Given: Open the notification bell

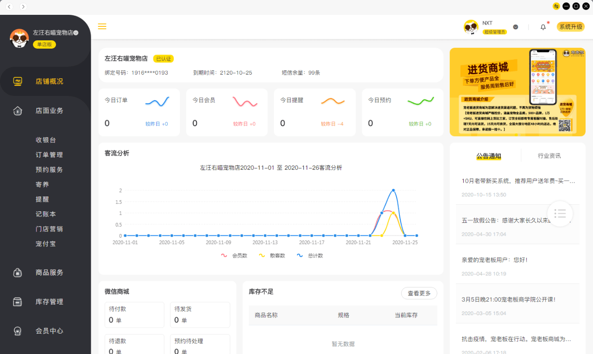Looking at the screenshot, I should click(543, 27).
